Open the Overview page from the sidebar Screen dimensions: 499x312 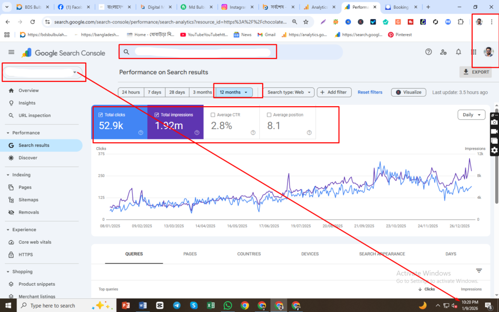pos(29,90)
